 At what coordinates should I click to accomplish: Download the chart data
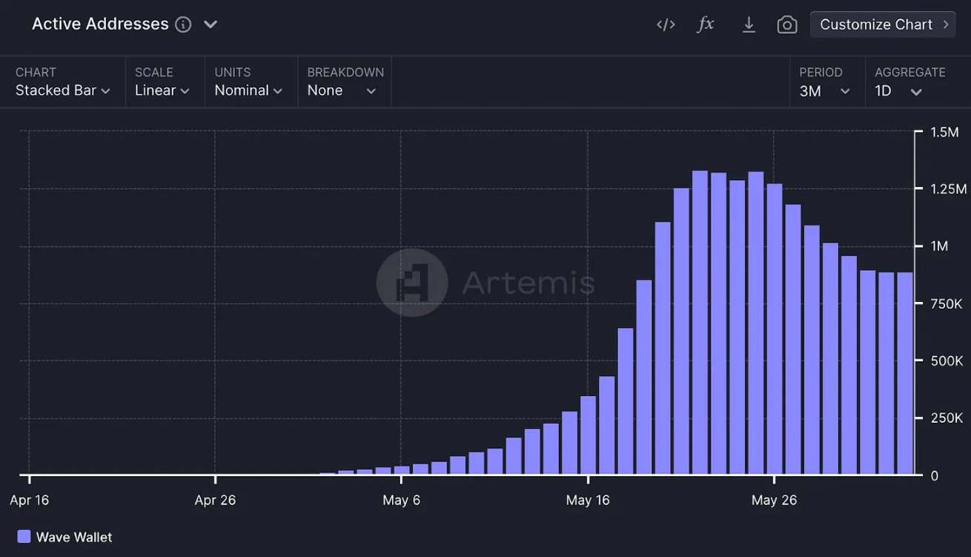[x=749, y=24]
